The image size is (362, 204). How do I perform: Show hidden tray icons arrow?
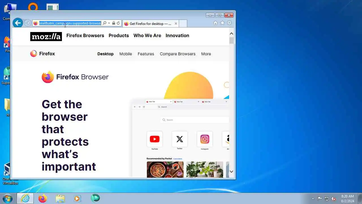(x=313, y=199)
